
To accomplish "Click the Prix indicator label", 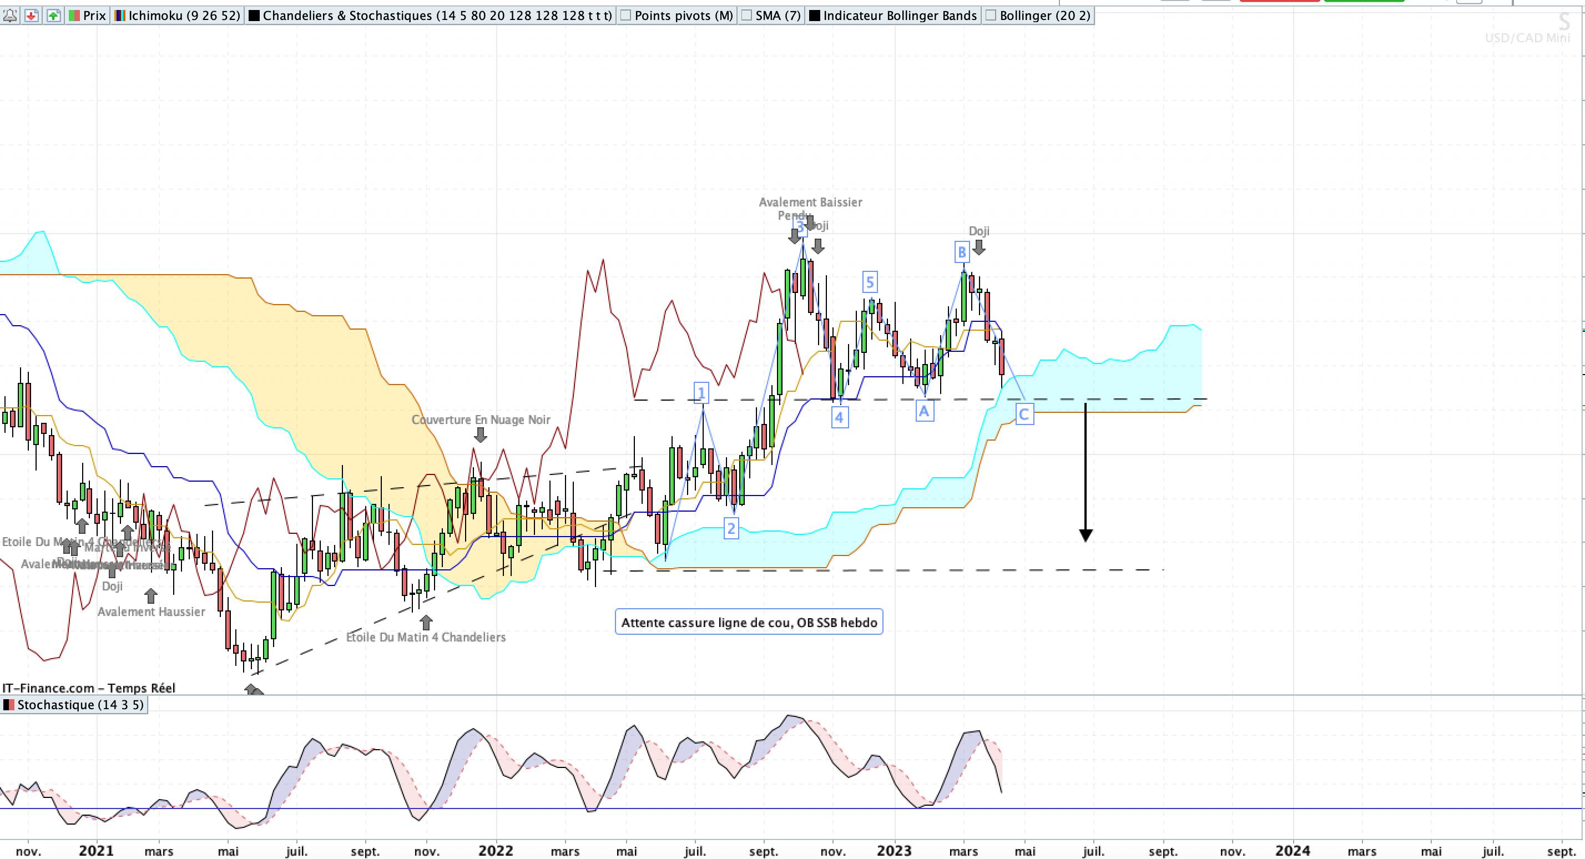I will [94, 16].
